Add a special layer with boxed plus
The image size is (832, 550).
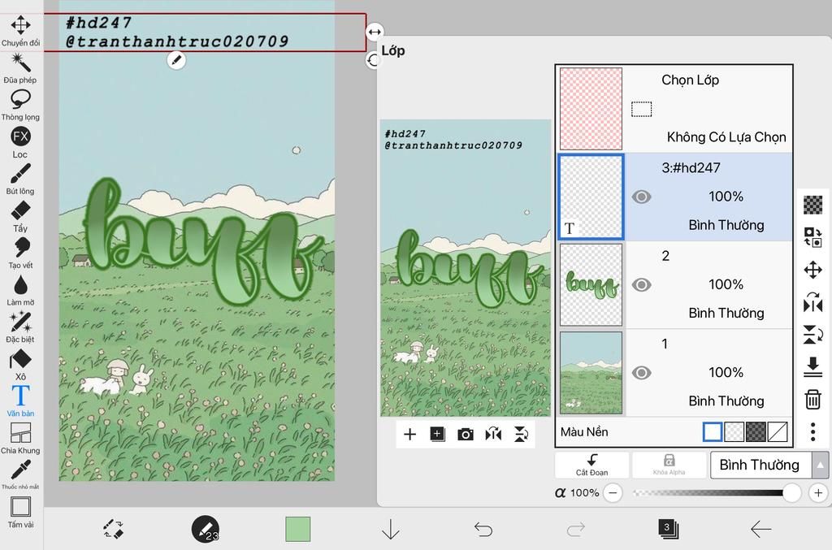pyautogui.click(x=437, y=435)
